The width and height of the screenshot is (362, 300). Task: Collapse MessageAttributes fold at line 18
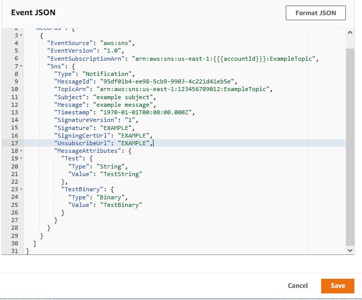(21, 151)
